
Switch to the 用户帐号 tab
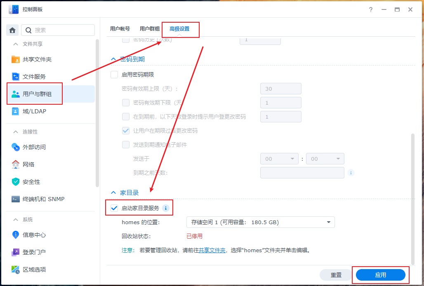(120, 28)
